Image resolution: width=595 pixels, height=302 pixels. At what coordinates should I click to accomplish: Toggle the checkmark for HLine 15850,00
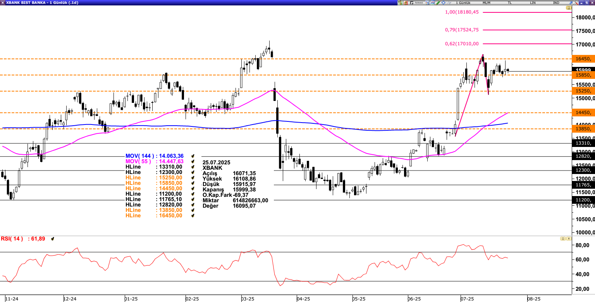[x=193, y=183]
